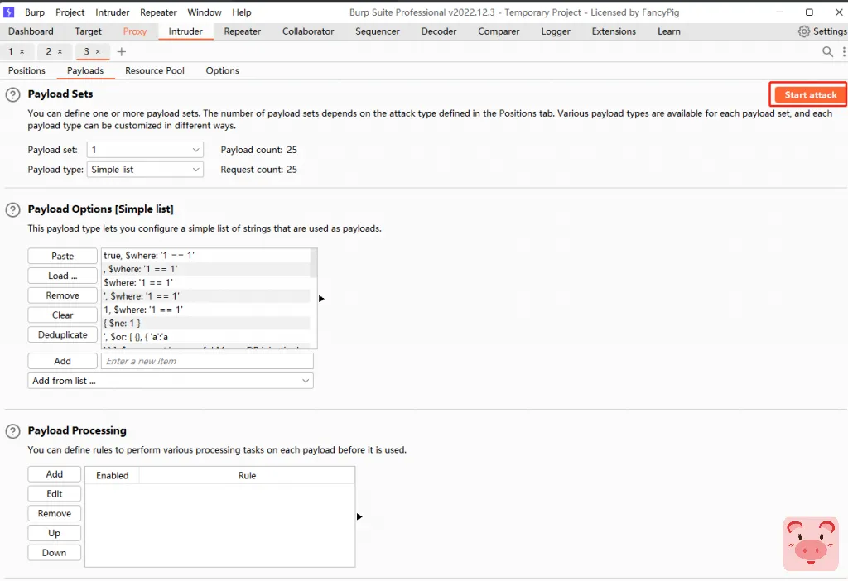Open the Add from list dropdown

[171, 381]
